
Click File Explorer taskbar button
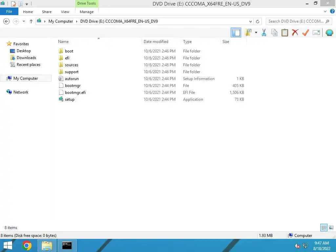[47, 245]
